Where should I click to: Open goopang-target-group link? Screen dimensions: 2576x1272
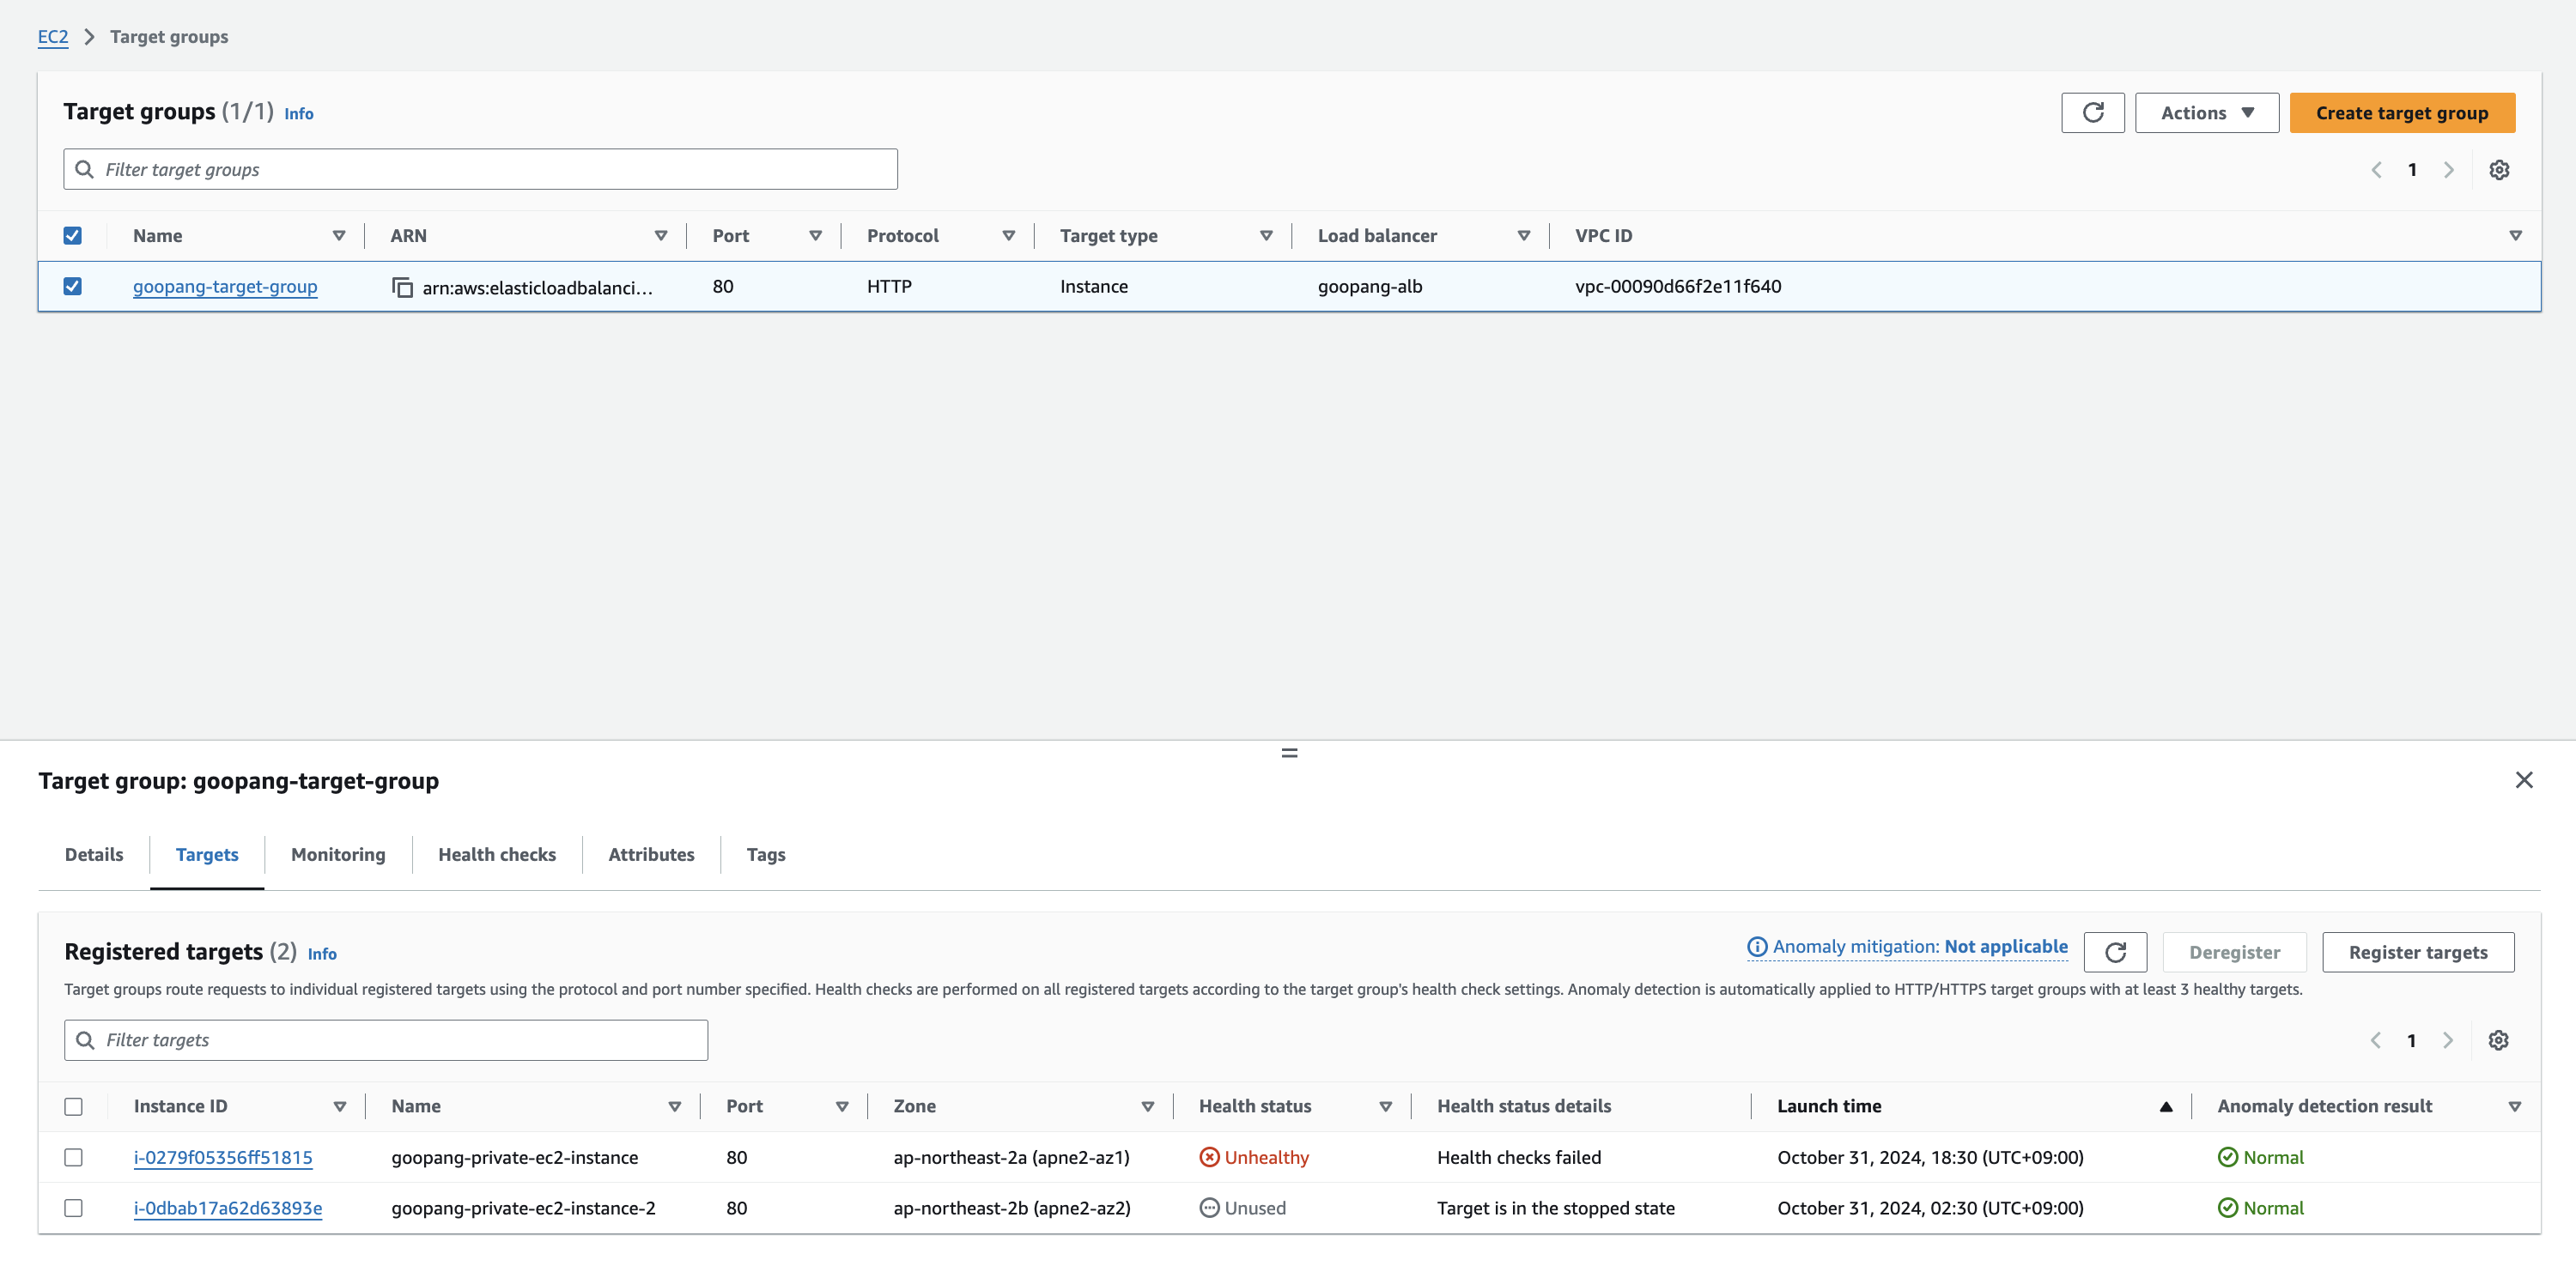[225, 287]
